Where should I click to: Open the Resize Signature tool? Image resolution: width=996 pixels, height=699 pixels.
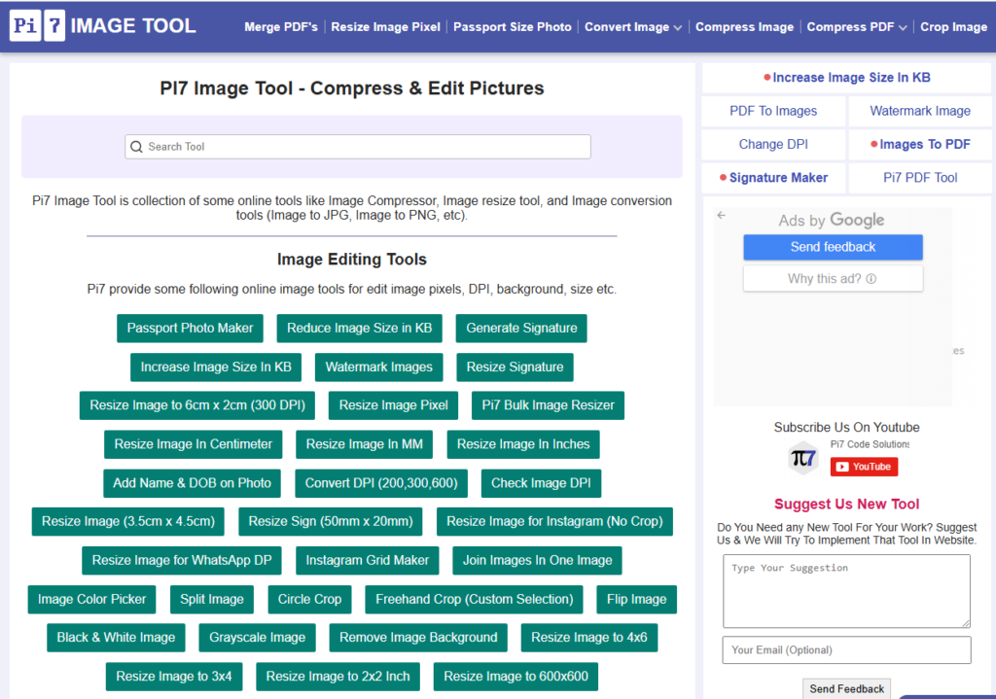click(515, 367)
